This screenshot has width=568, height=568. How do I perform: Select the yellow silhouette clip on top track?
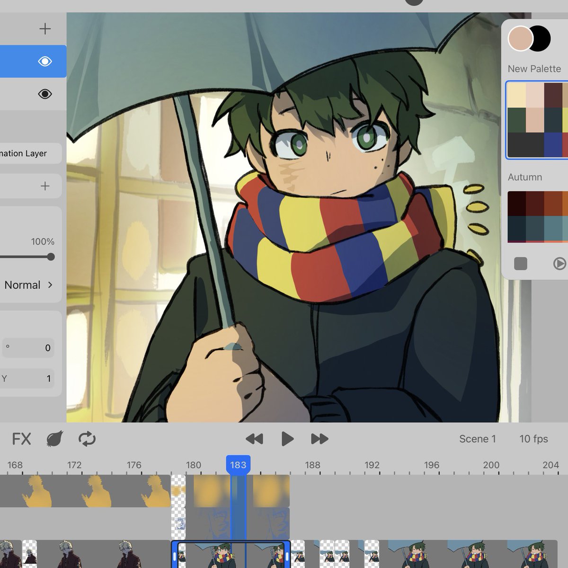tap(85, 491)
